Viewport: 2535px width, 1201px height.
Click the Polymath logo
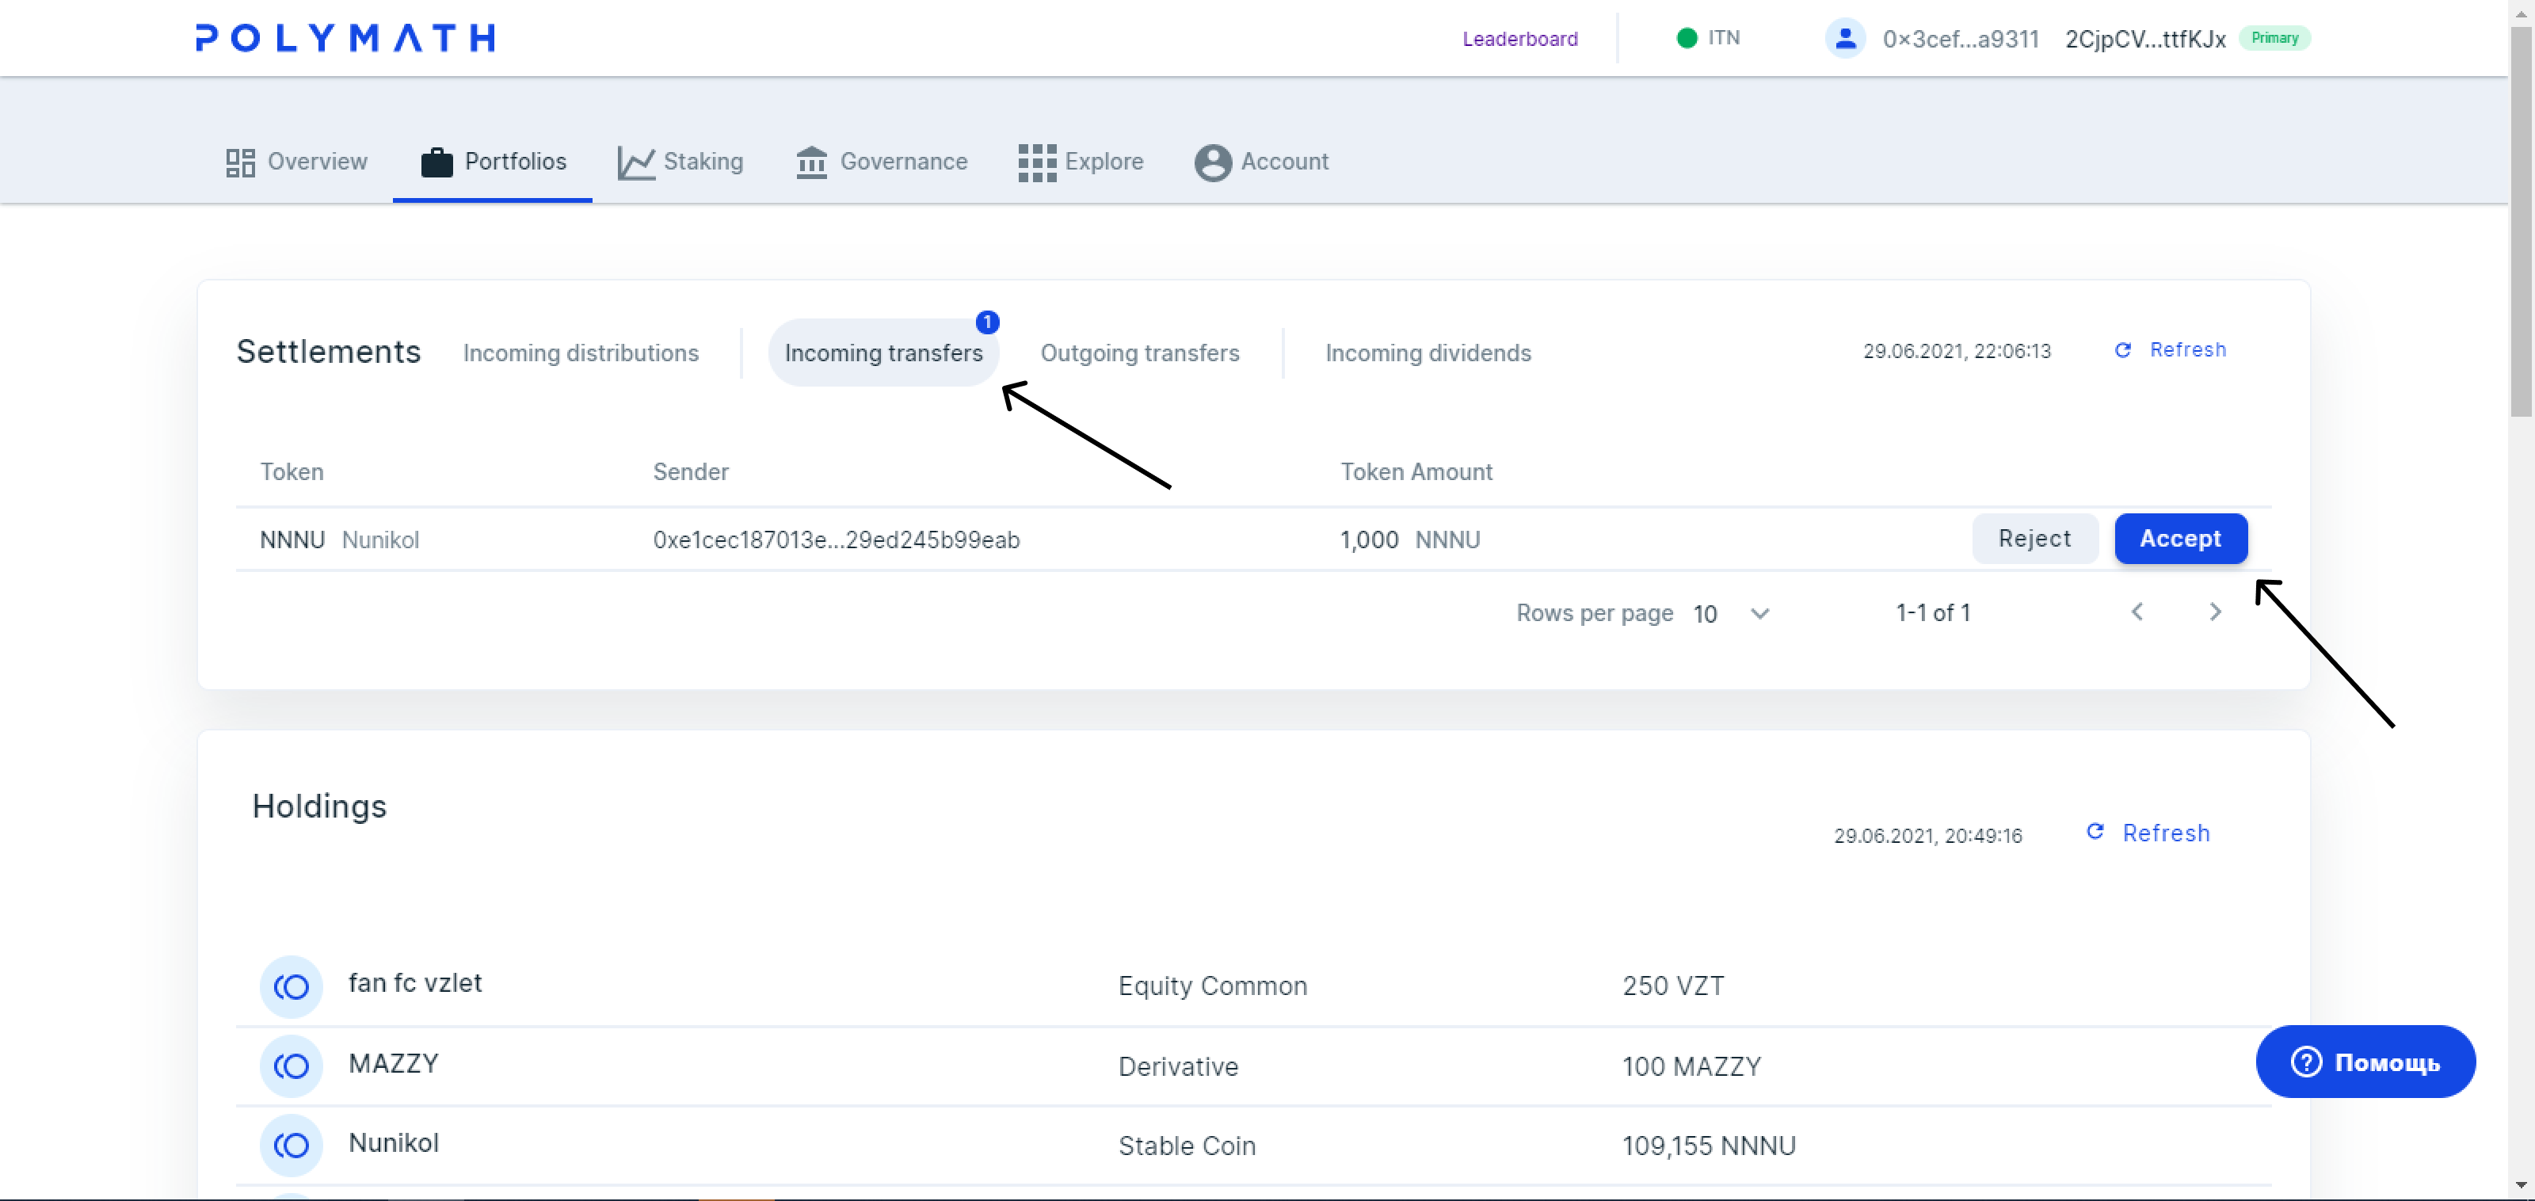pyautogui.click(x=345, y=37)
